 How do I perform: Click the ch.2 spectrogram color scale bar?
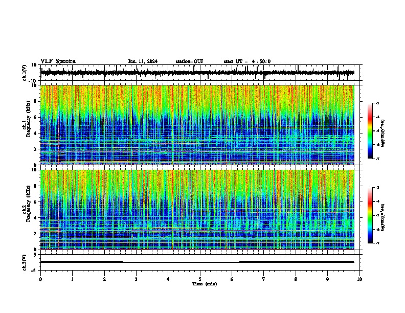point(370,215)
